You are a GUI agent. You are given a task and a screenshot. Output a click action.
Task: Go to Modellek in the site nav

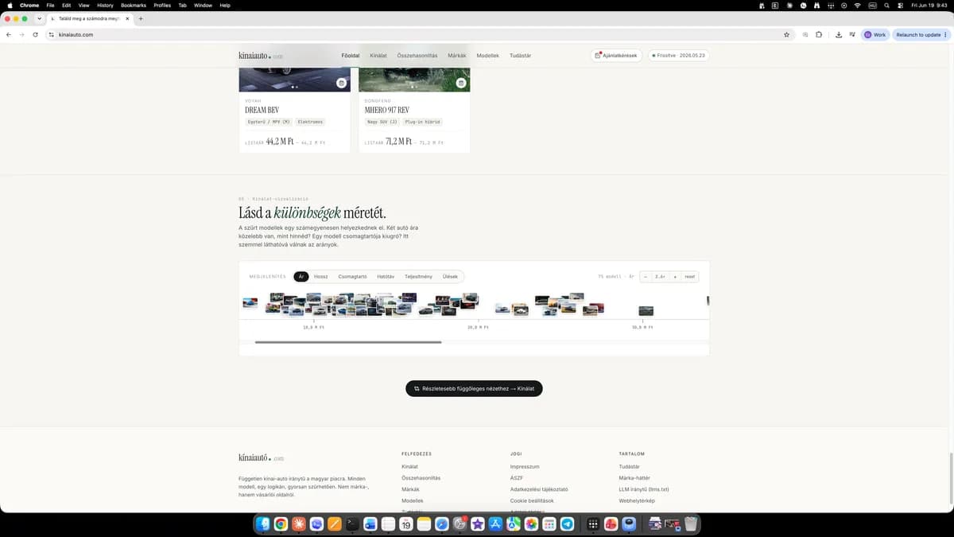[x=487, y=56]
